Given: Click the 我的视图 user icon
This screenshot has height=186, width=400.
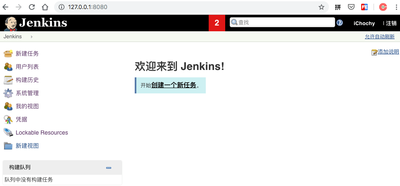Looking at the screenshot, I should [8, 106].
